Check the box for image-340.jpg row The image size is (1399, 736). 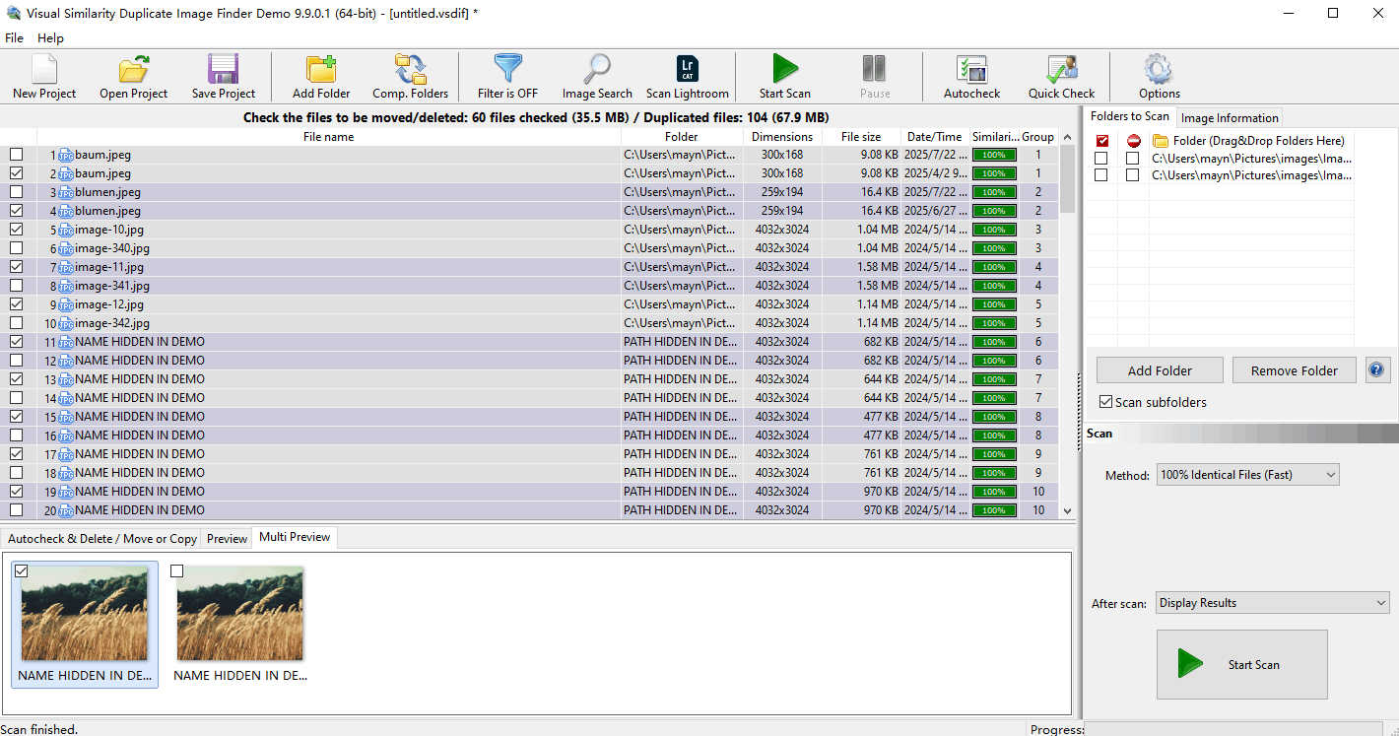tap(16, 248)
